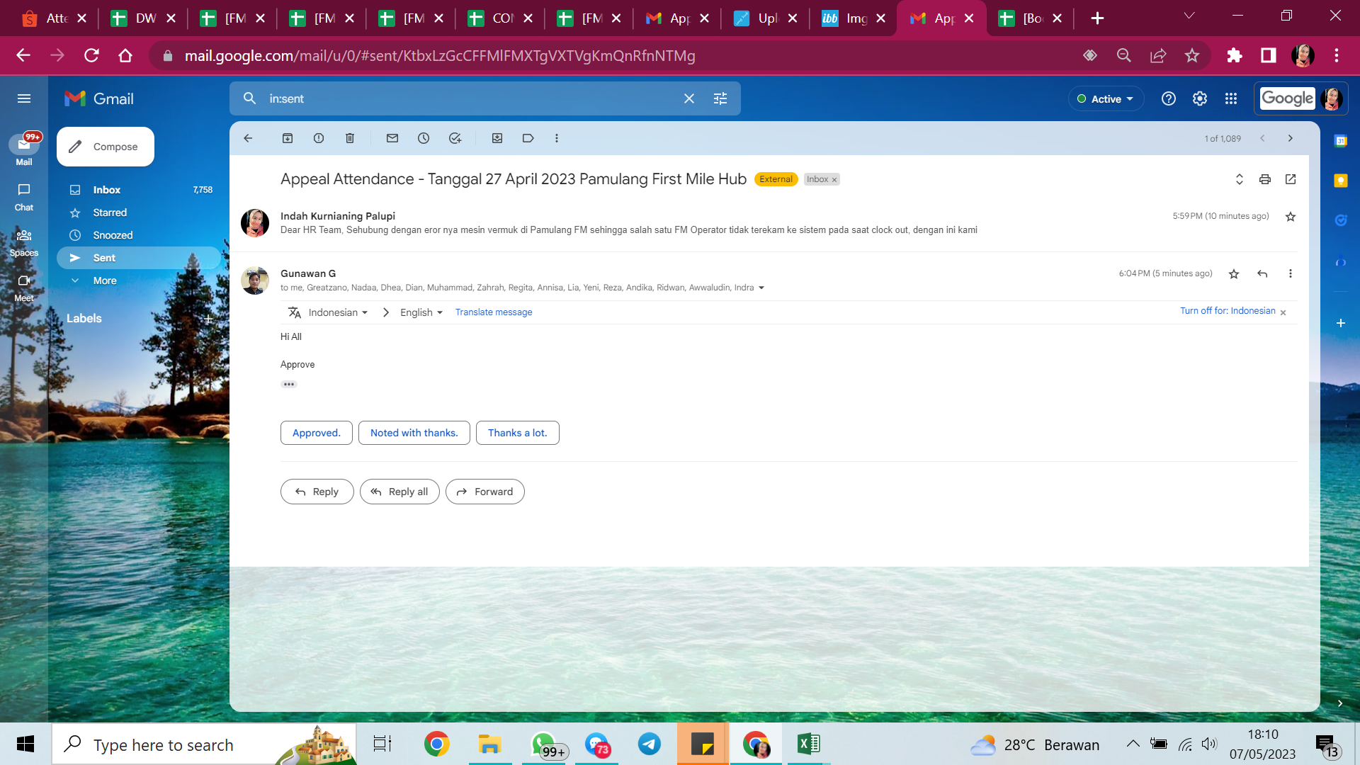Open email in new window icon

tap(1291, 179)
